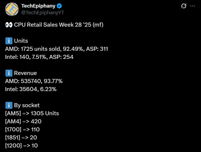The image size is (201, 152).
Task: Click the [1851] socket line
Action: (x=21, y=137)
